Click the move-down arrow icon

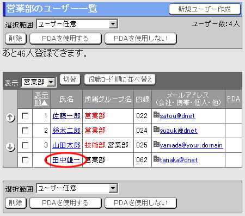10,146
